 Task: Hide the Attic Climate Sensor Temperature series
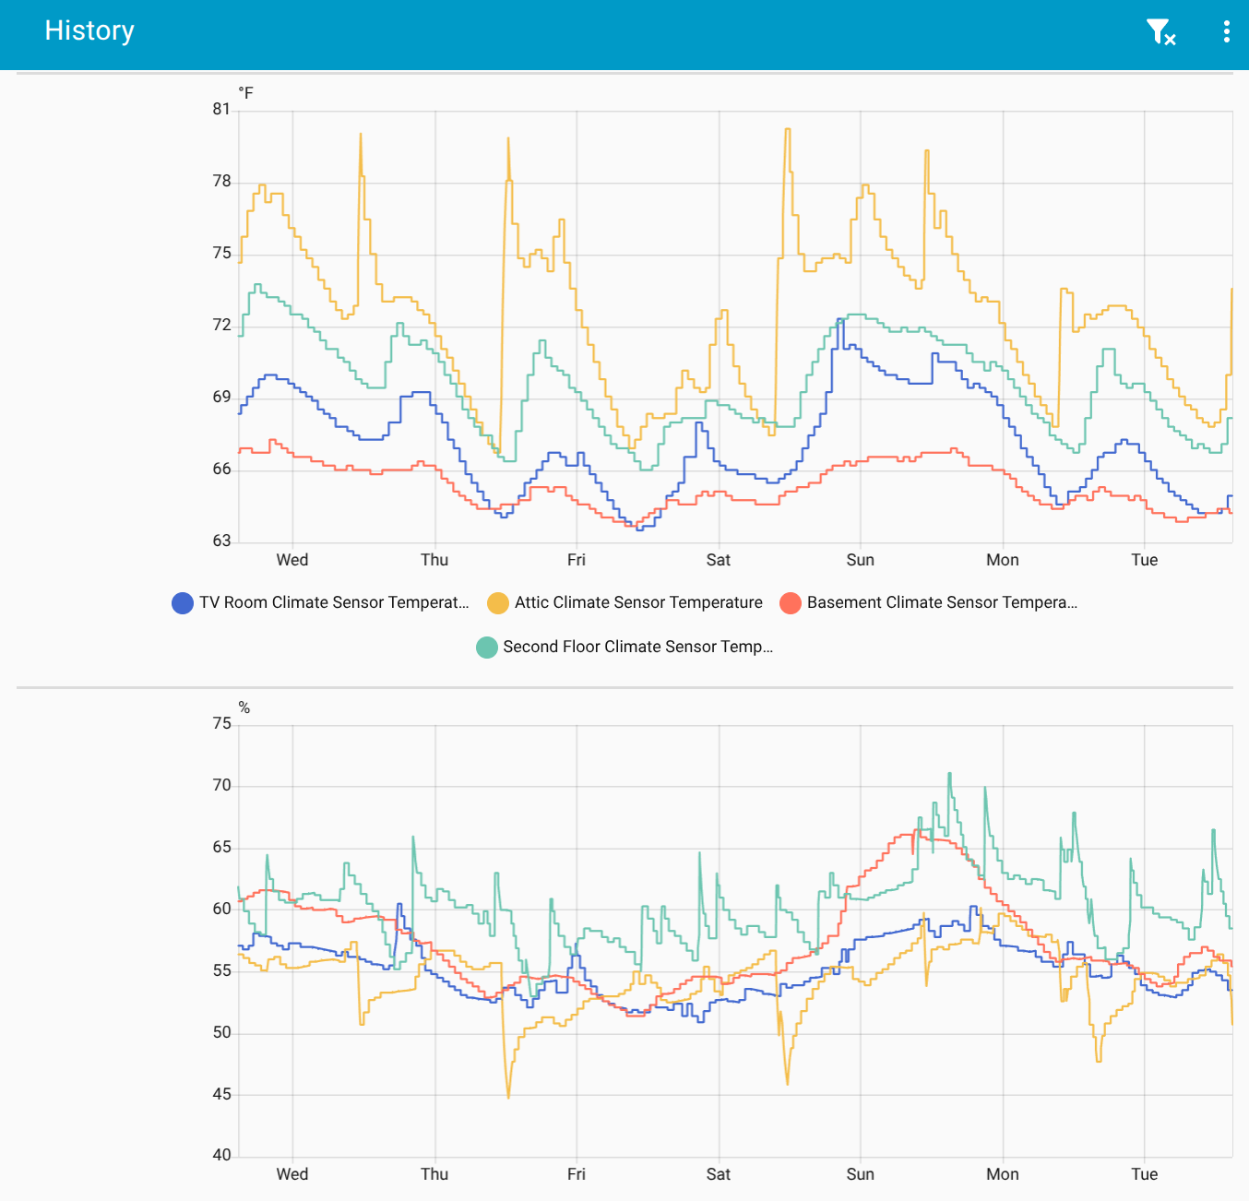tap(638, 603)
